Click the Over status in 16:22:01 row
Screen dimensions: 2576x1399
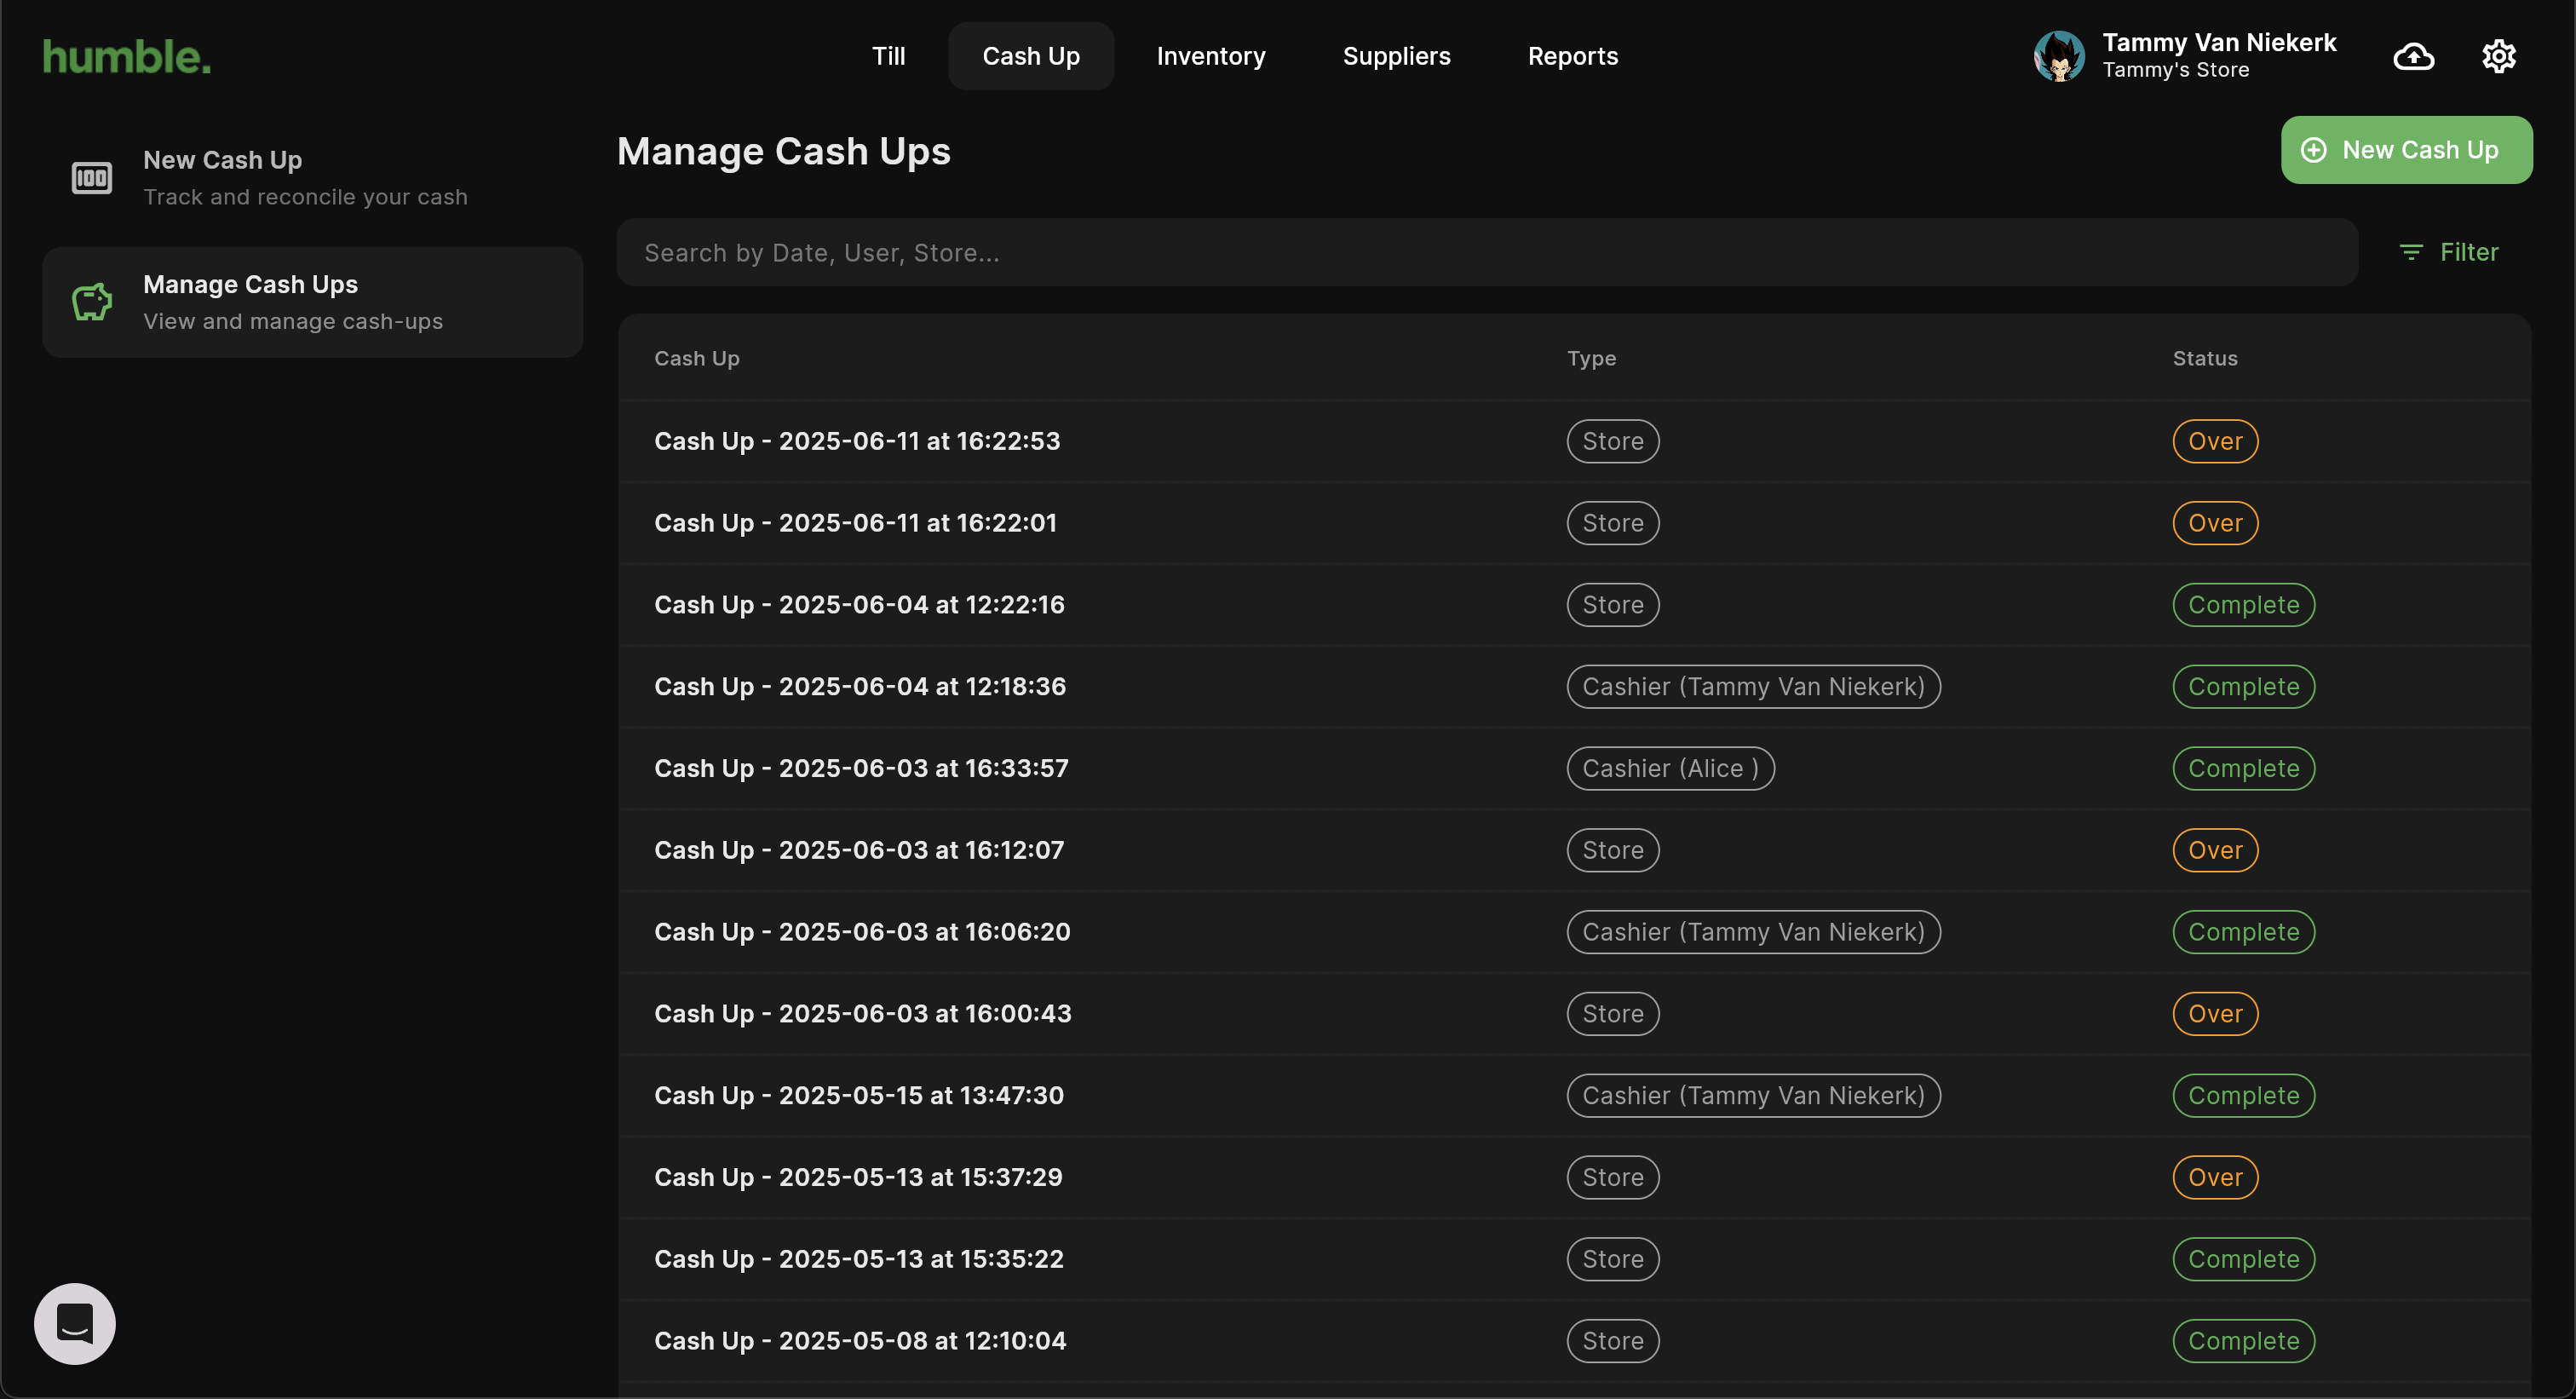[x=2214, y=523]
